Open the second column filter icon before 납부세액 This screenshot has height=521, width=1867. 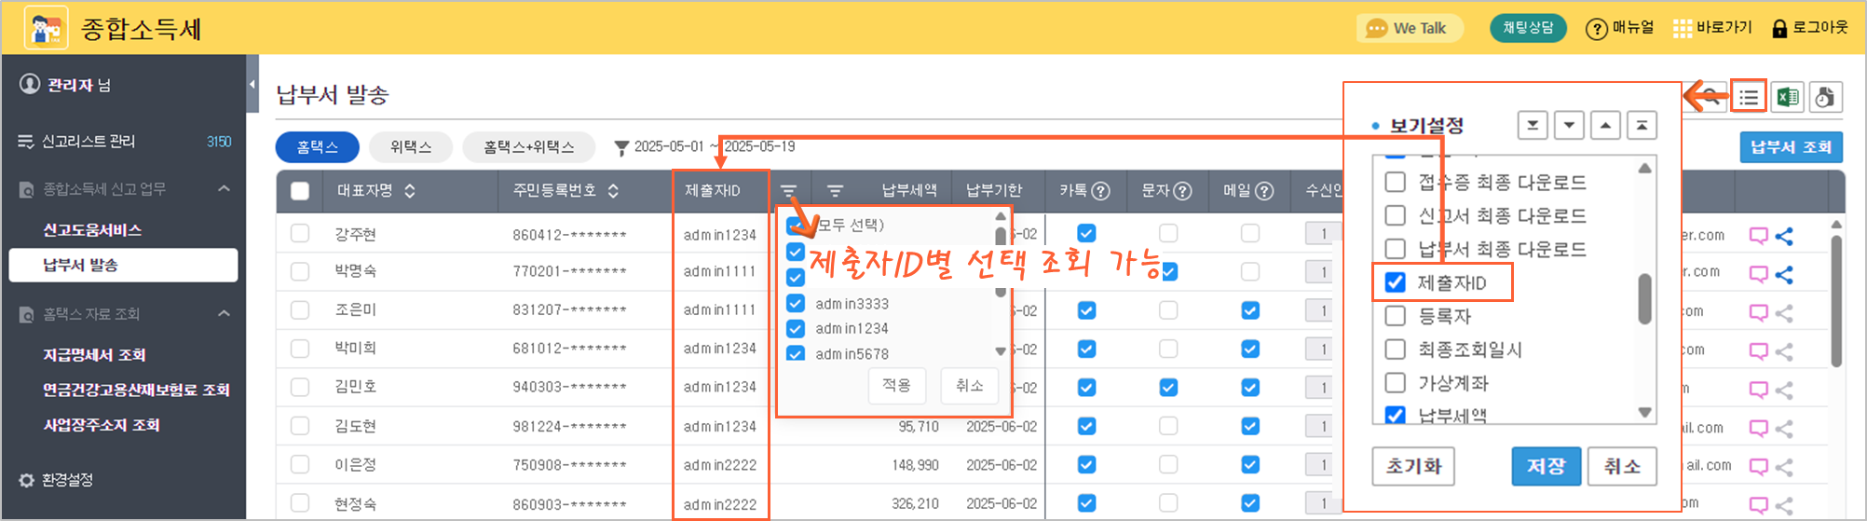click(835, 191)
